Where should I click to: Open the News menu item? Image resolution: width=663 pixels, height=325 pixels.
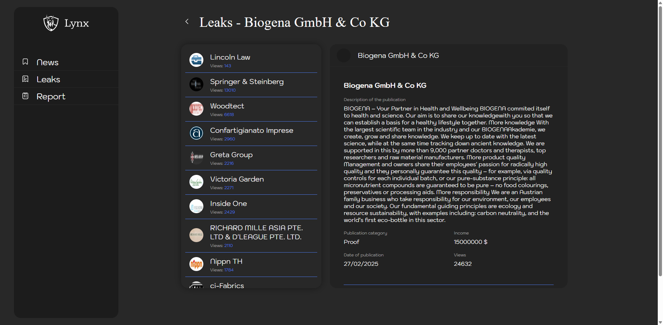point(47,62)
